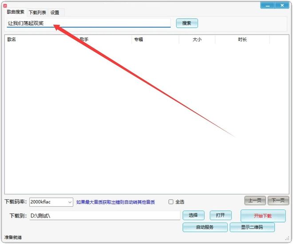Sort by the 时长 column header
The image size is (293, 244).
(x=242, y=39)
